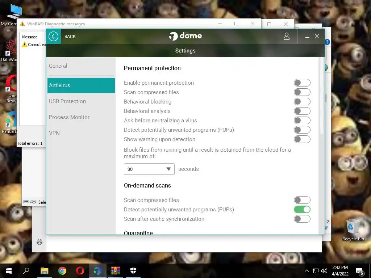Launch File Explorer from taskbar
The width and height of the screenshot is (371, 278).
click(x=44, y=271)
